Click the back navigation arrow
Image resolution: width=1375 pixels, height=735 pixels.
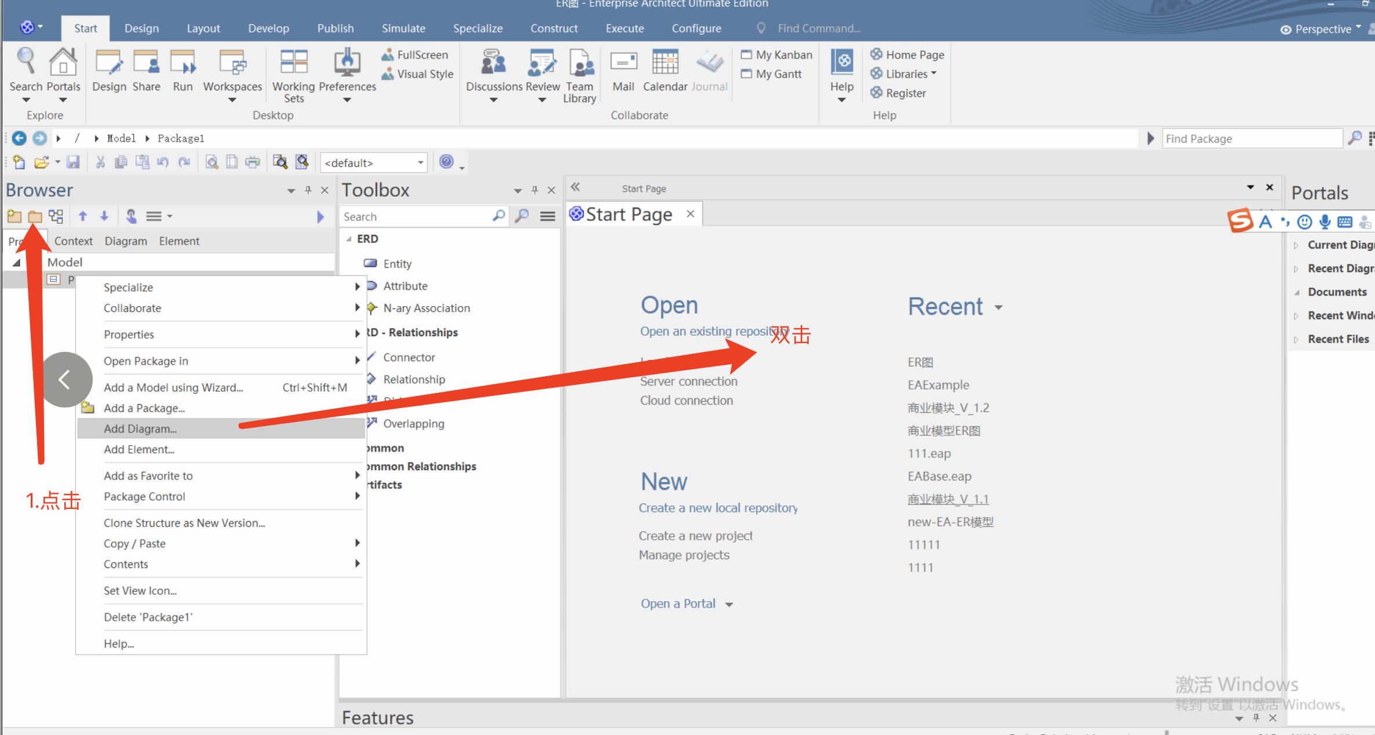pos(19,138)
